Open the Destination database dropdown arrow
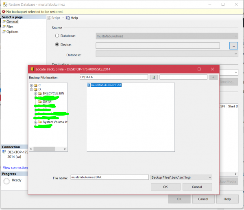This screenshot has width=244, height=210. 236,72
